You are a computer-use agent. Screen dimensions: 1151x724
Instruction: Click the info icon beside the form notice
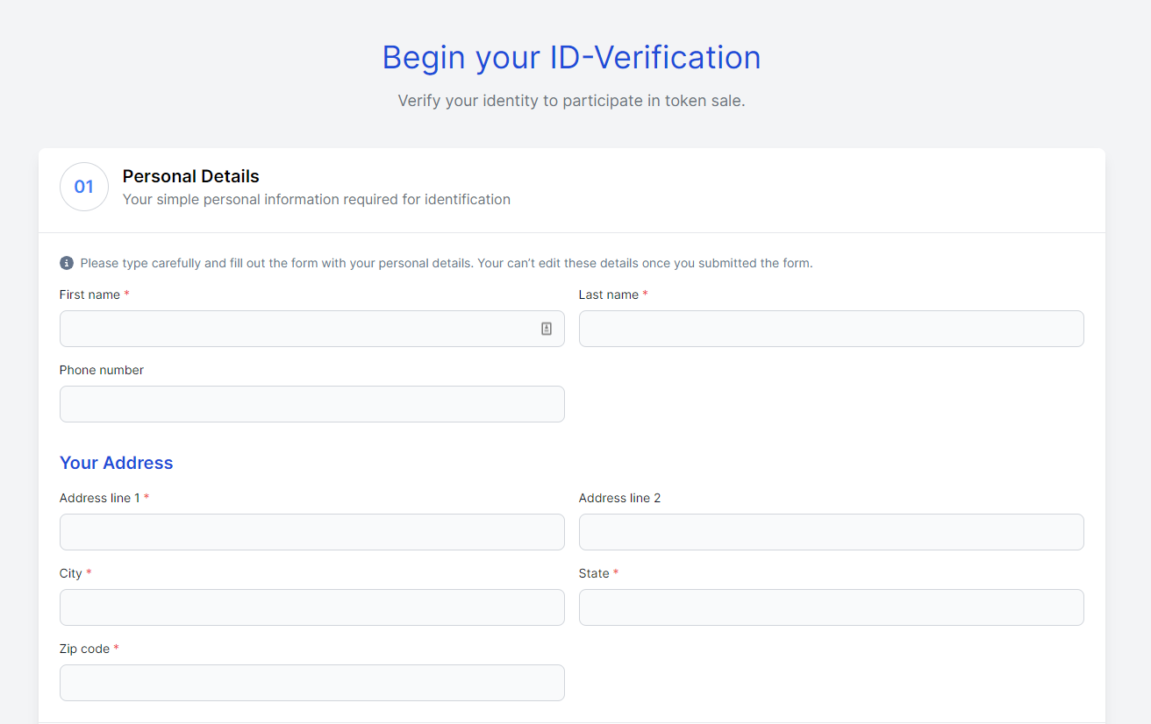[67, 263]
